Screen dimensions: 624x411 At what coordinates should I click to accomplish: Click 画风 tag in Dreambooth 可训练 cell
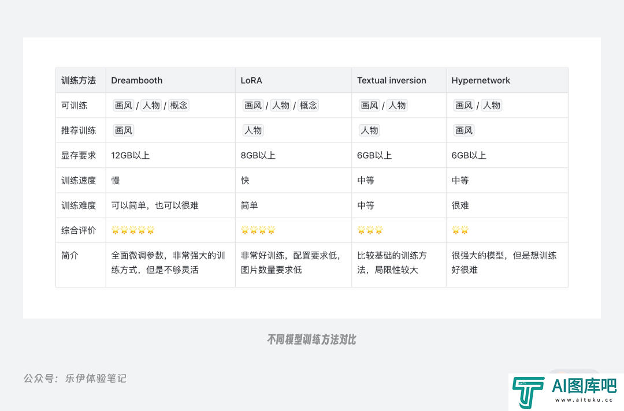coord(124,105)
